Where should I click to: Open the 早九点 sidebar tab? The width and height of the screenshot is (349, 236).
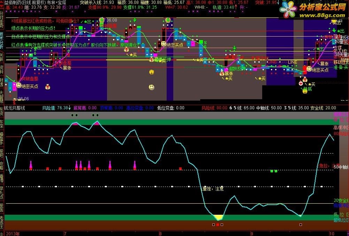(2, 192)
